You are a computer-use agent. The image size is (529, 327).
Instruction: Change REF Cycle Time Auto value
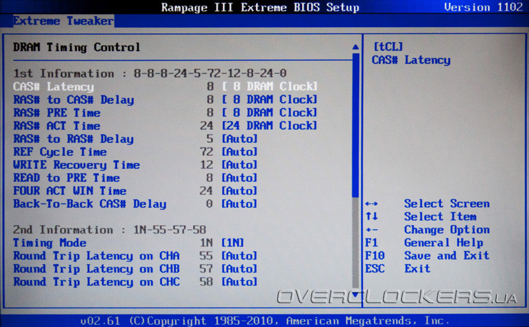(239, 152)
